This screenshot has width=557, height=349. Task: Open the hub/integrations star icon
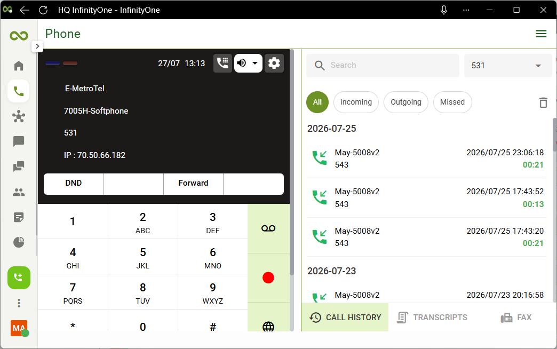(19, 116)
